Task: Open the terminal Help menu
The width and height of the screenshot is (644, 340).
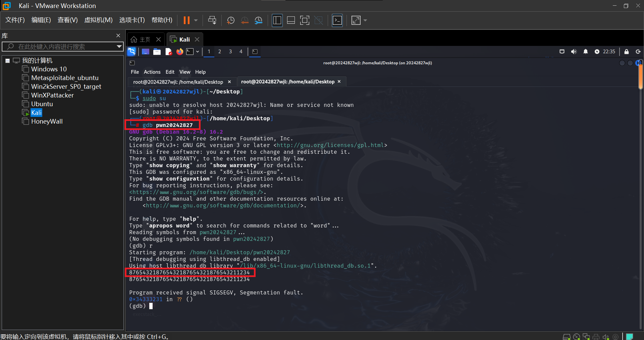Action: [x=201, y=72]
